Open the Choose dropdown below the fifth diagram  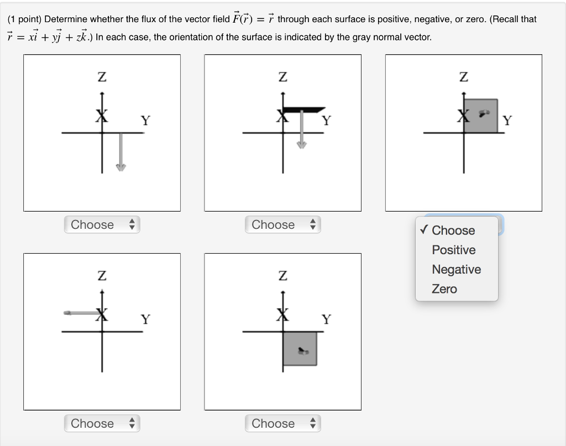282,423
